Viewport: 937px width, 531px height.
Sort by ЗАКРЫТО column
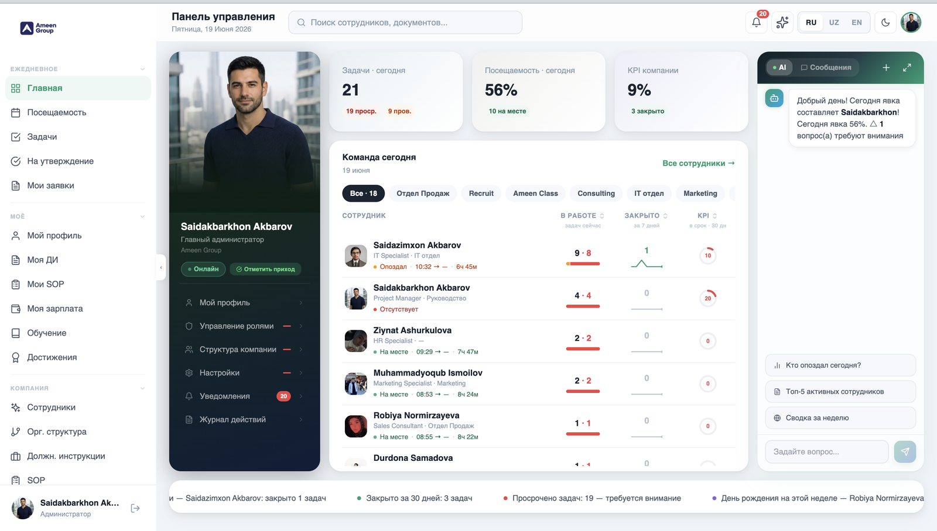[646, 216]
